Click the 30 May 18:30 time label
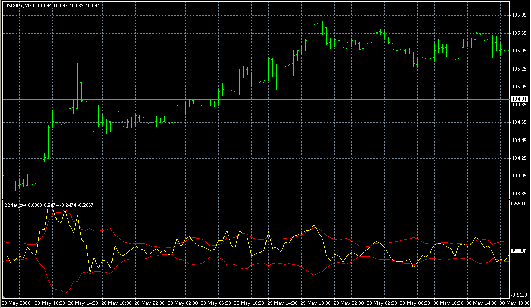 (x=514, y=303)
